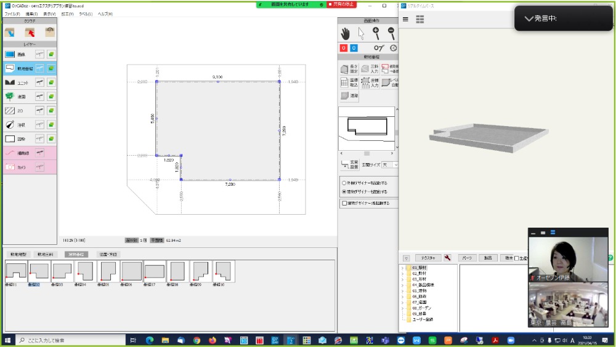Expand the 08_ガーデン folder
Viewport: 616px width, 347px height.
coord(403,308)
